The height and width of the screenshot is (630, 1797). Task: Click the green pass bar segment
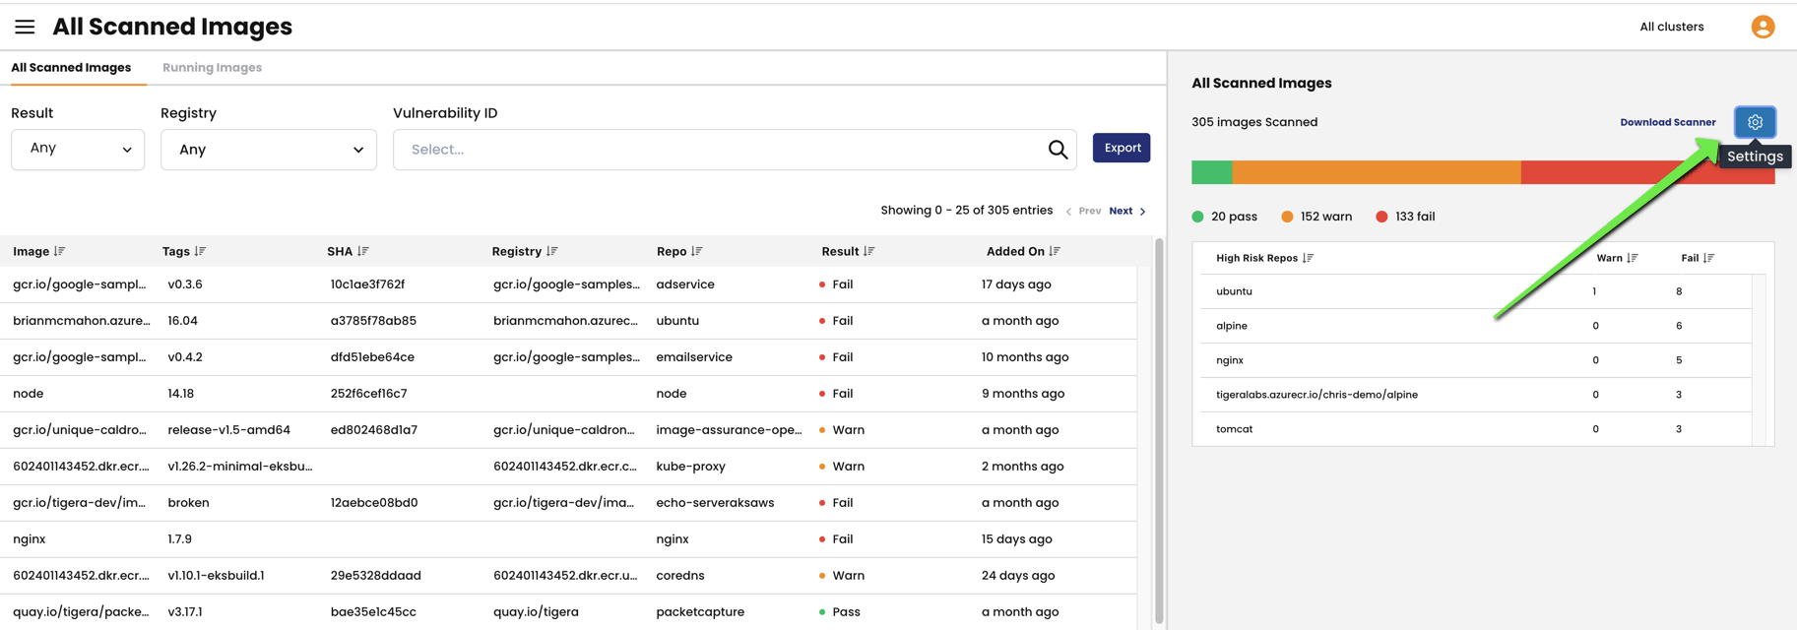1211,172
